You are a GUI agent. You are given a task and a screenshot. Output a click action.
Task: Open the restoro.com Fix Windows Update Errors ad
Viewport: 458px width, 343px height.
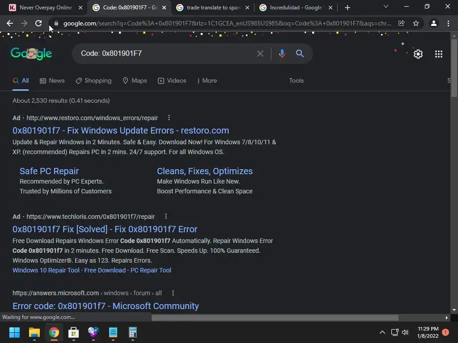(x=121, y=130)
